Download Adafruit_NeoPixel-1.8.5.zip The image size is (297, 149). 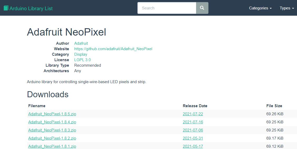click(x=52, y=114)
